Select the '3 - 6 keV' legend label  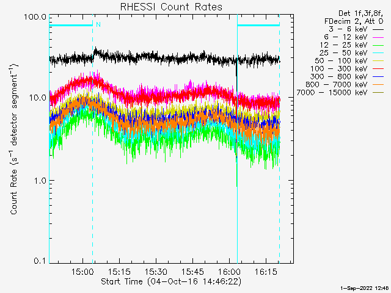pyautogui.click(x=348, y=29)
